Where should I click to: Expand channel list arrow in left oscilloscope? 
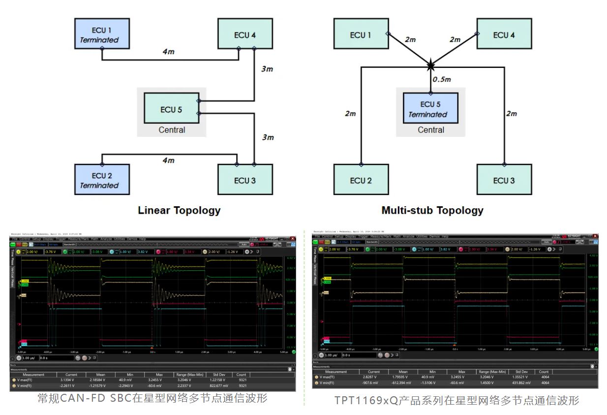coord(252,252)
